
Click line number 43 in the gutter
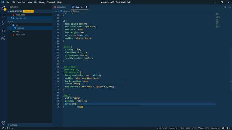pos(58,47)
